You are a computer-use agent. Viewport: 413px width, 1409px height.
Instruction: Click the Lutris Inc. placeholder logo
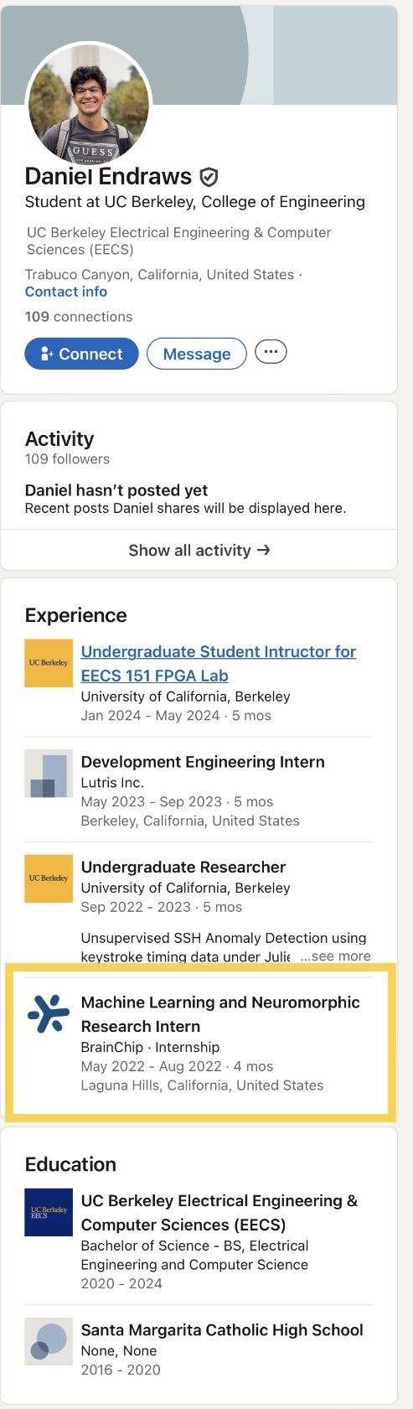pyautogui.click(x=49, y=774)
